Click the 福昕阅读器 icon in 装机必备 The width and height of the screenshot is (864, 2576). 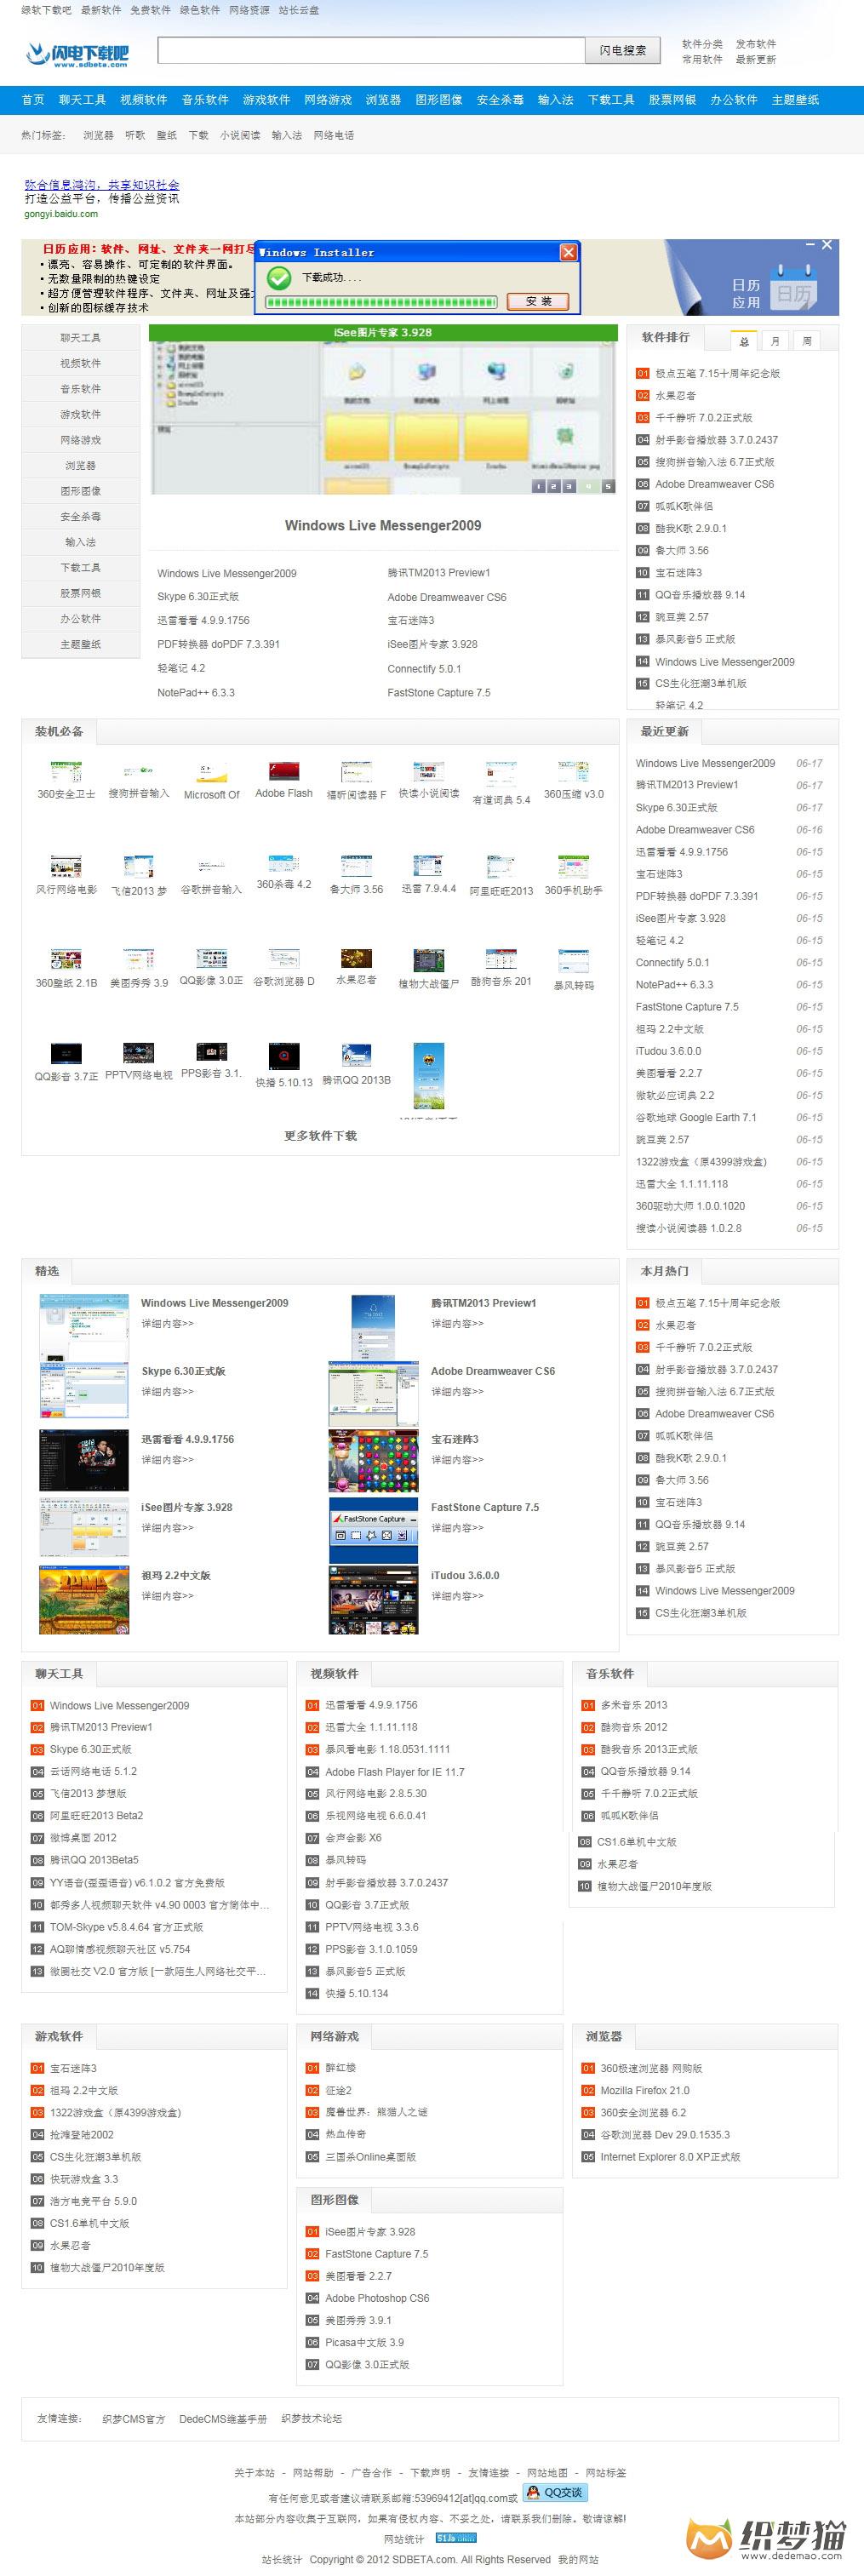356,772
